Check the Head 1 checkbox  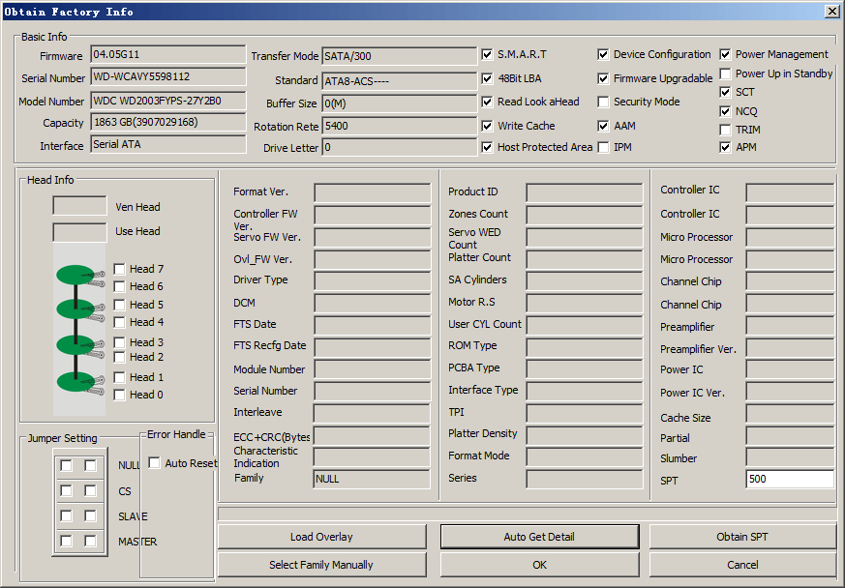[x=120, y=377]
